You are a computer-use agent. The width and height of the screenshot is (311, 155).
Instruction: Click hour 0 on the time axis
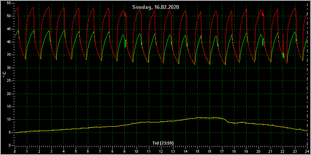click(x=15, y=151)
